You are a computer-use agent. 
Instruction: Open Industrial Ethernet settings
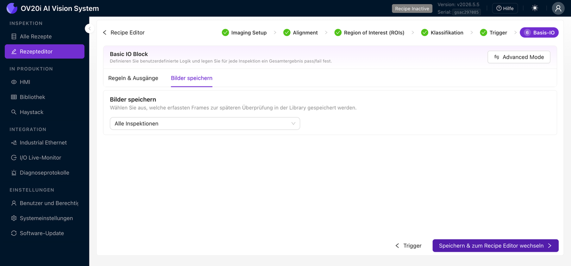coord(45,142)
